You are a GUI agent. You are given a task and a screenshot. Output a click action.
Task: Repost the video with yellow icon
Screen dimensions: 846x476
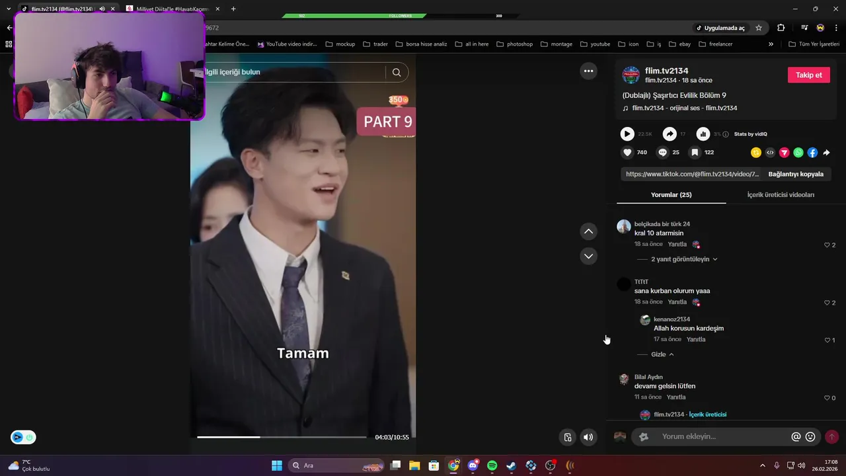click(x=756, y=152)
